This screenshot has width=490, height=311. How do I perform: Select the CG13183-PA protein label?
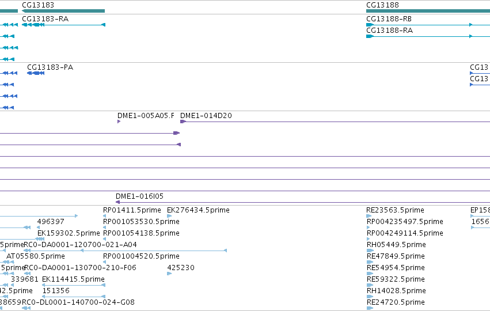(x=50, y=67)
